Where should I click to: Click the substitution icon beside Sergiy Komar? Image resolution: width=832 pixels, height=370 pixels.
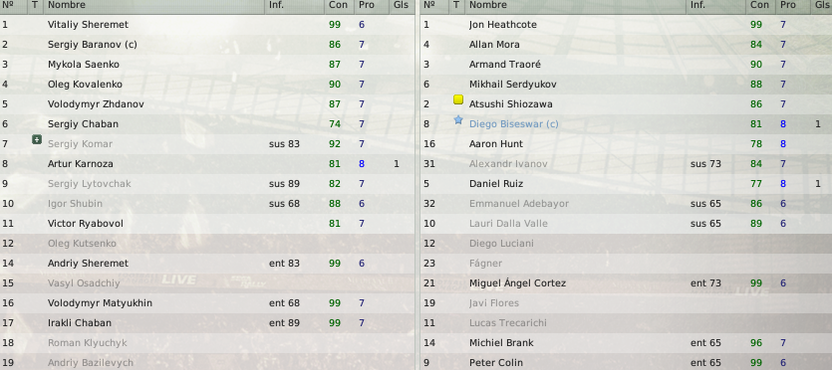tap(37, 139)
